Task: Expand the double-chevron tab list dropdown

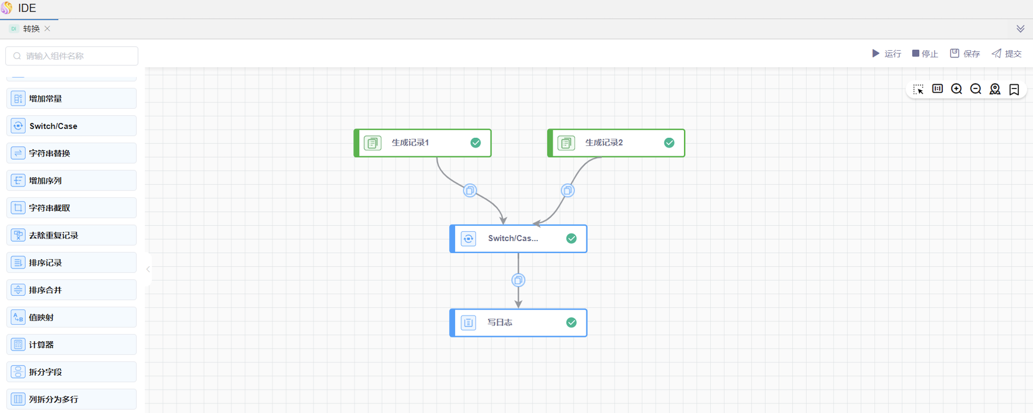Action: [1020, 29]
